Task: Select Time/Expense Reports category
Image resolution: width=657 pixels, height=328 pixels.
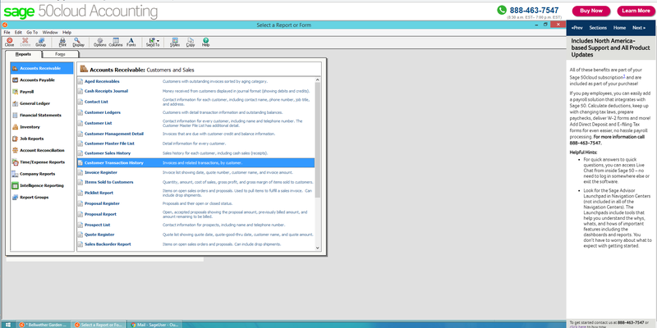Action: 42,162
